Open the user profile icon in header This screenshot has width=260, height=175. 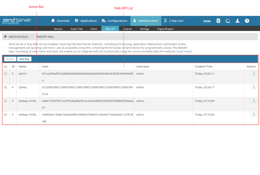pyautogui.click(x=238, y=21)
